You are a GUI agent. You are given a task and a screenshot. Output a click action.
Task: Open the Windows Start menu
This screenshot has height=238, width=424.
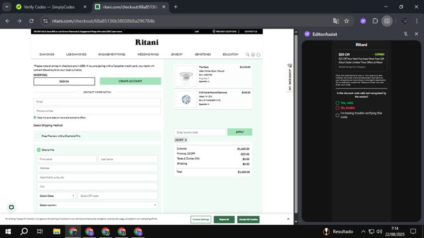pyautogui.click(x=8, y=231)
